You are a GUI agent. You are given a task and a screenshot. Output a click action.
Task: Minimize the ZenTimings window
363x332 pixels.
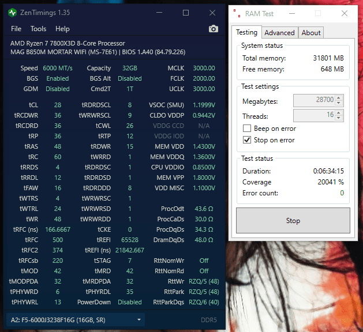pyautogui.click(x=159, y=13)
